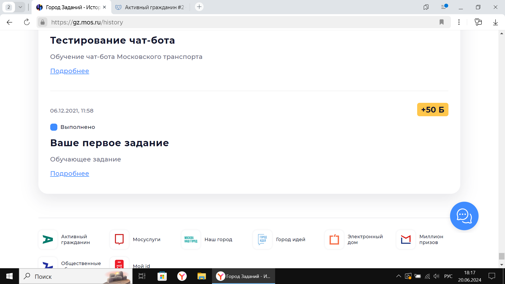505x284 pixels.
Task: Click the page scrollbar down arrow
Action: (x=502, y=265)
